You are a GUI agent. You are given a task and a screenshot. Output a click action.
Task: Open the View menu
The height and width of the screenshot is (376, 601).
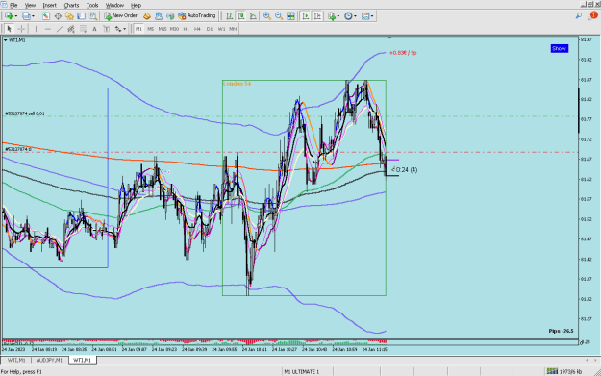[30, 6]
